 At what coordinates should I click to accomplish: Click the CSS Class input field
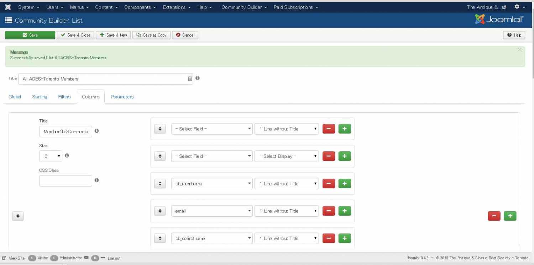(x=66, y=181)
